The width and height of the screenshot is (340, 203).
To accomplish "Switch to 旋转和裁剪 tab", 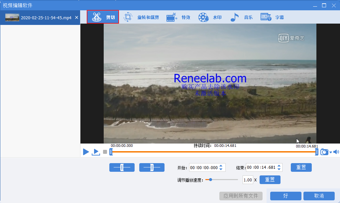I will point(141,17).
